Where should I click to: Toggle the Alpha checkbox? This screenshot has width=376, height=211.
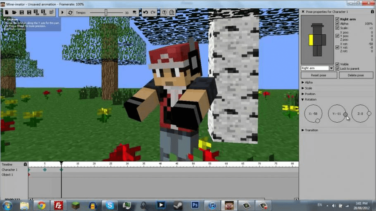tap(337, 24)
